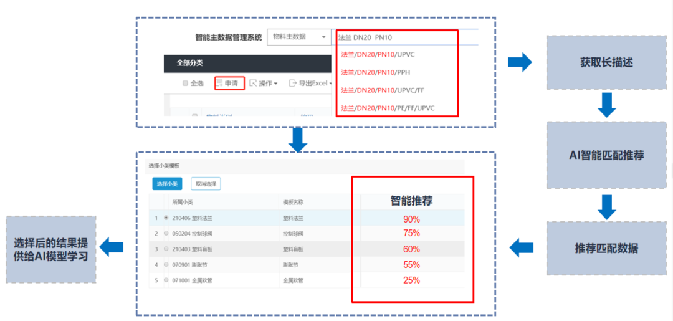
Task: Select radio for 070901 膨胀节
Action: (166, 264)
